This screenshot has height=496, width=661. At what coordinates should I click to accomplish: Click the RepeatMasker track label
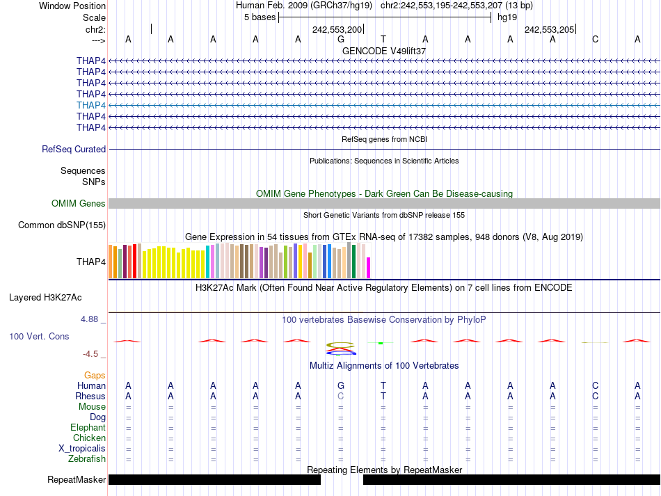(77, 479)
